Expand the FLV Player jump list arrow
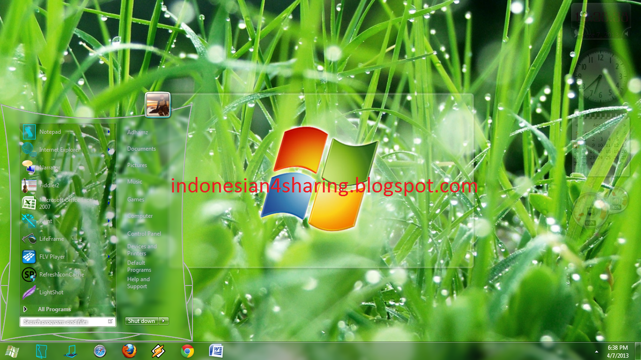641x360 pixels. point(109,257)
